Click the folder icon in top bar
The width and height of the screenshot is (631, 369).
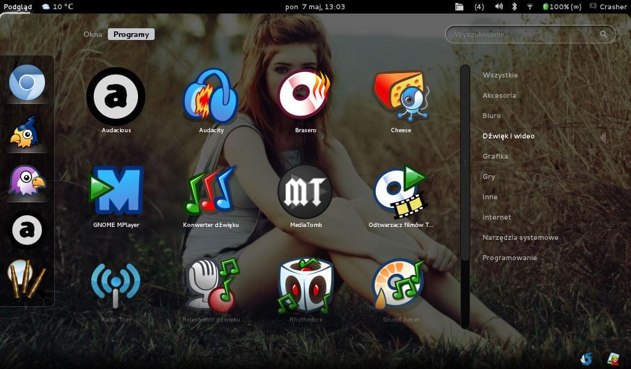click(459, 6)
